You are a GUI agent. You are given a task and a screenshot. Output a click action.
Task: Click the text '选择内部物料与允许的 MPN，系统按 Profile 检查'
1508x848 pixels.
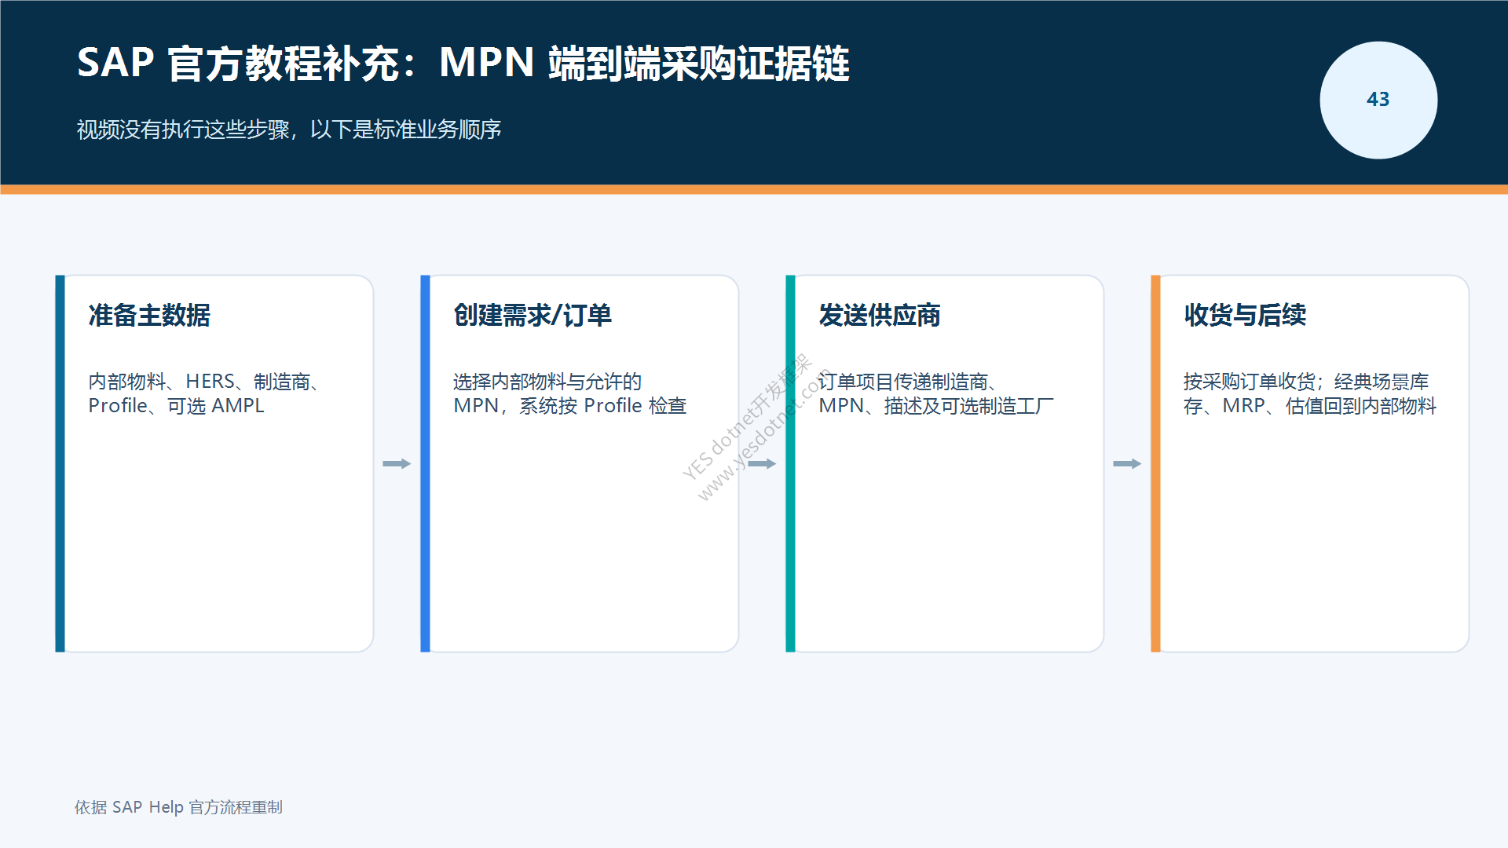tap(570, 393)
